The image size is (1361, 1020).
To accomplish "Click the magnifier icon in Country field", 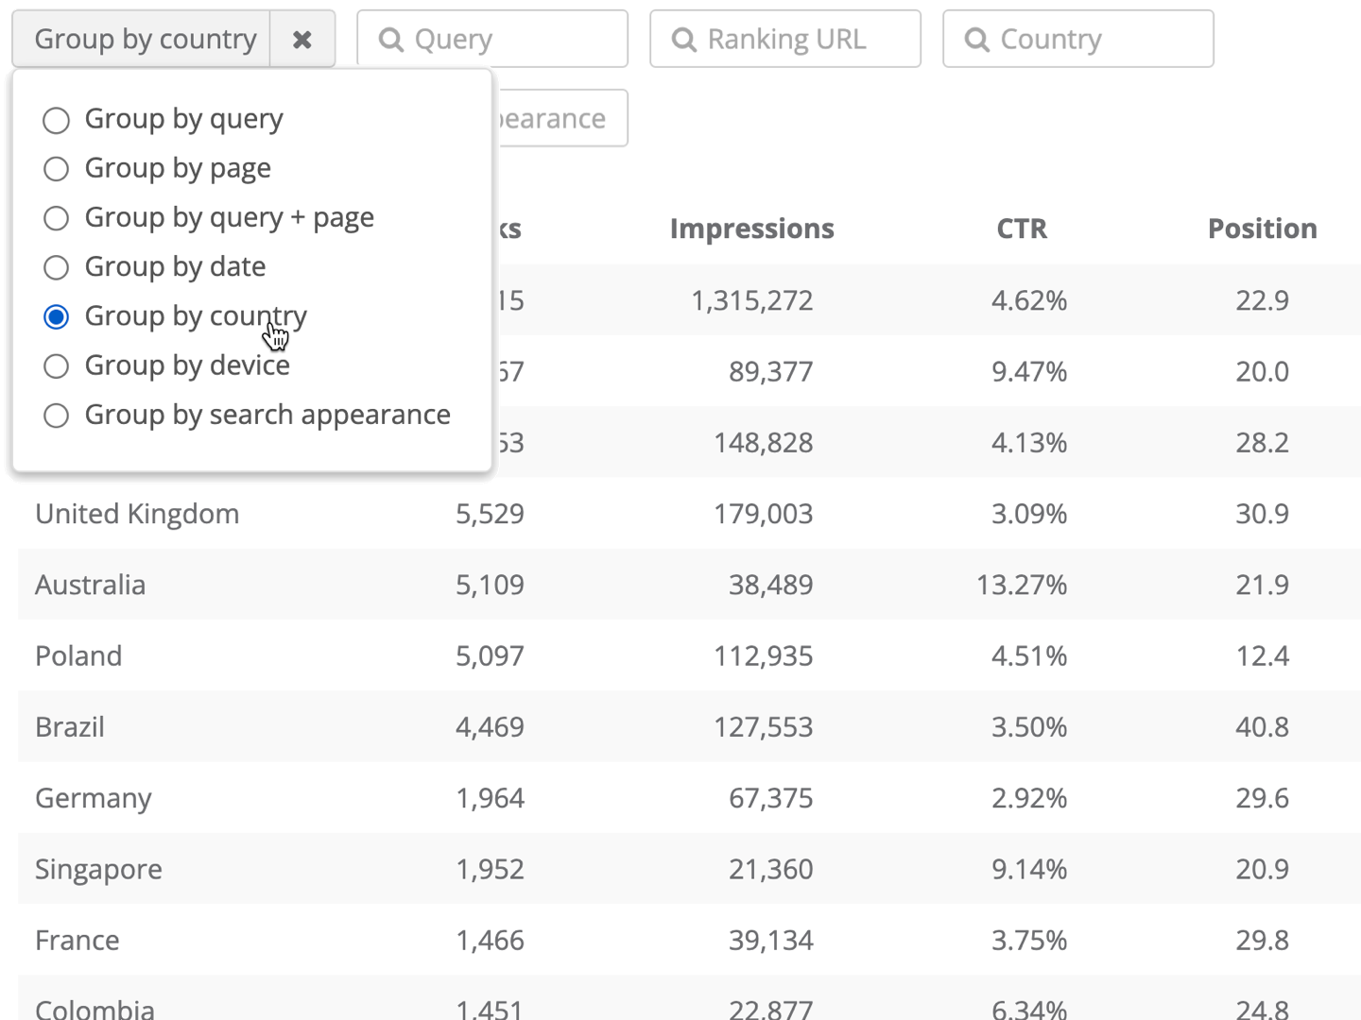I will [976, 40].
